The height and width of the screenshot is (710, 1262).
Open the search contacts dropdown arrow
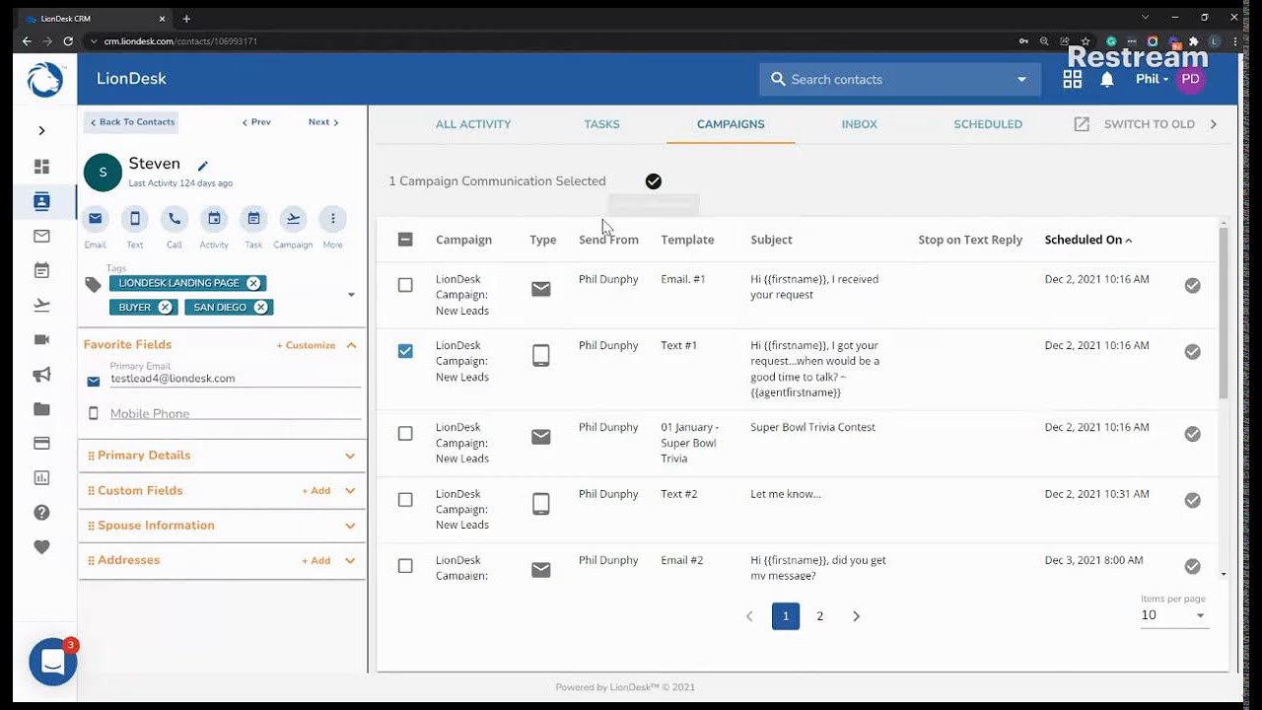click(x=1021, y=80)
